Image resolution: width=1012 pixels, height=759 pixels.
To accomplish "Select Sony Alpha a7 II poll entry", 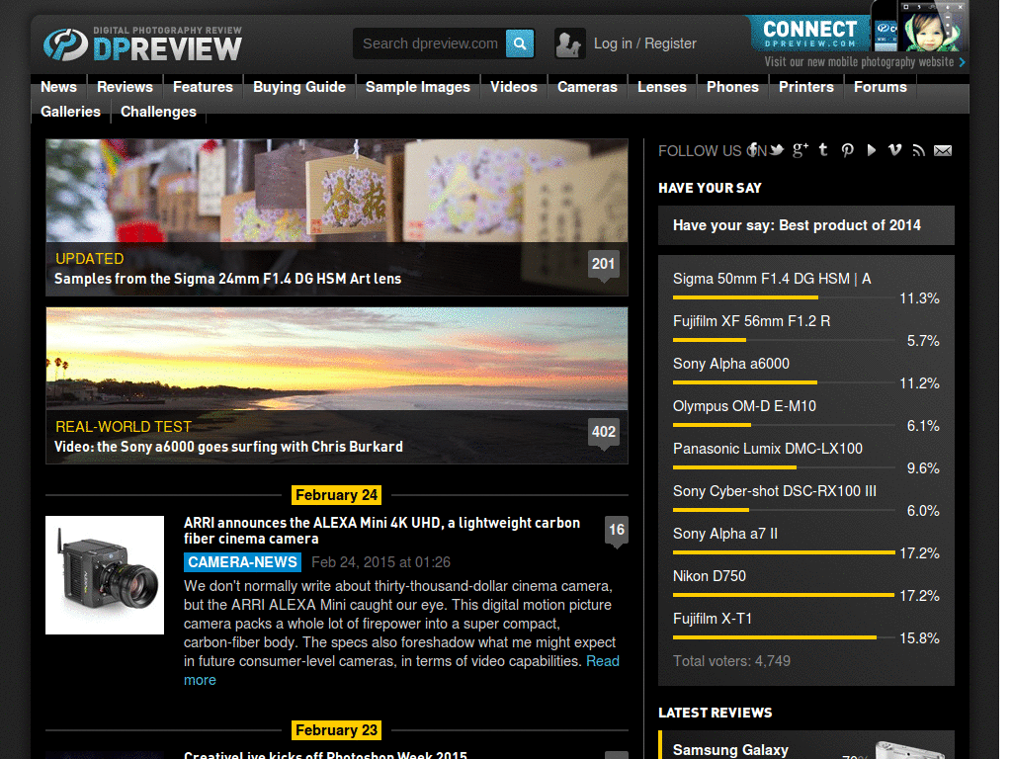I will pyautogui.click(x=725, y=534).
